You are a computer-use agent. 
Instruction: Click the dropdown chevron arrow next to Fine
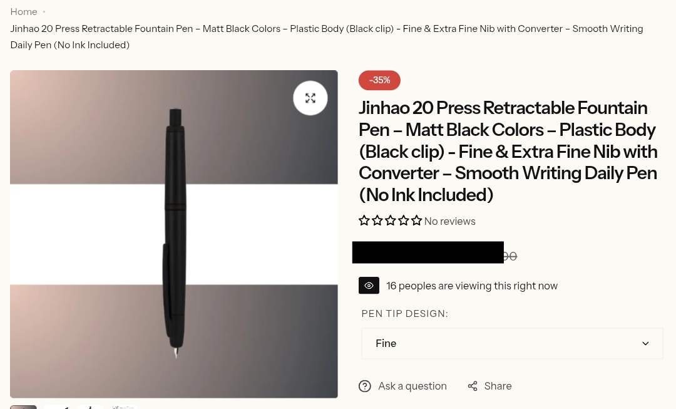tap(645, 343)
